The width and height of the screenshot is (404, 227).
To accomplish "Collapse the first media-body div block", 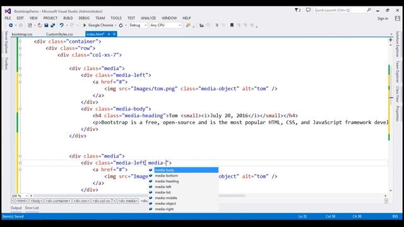I will click(x=20, y=109).
